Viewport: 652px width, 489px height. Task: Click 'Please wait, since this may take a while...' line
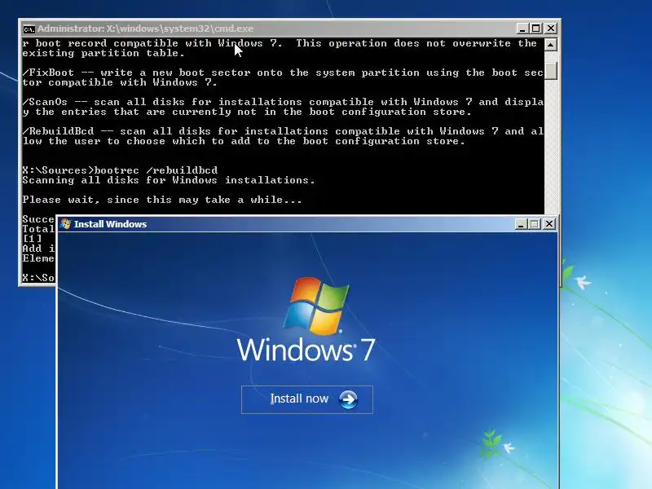(162, 200)
